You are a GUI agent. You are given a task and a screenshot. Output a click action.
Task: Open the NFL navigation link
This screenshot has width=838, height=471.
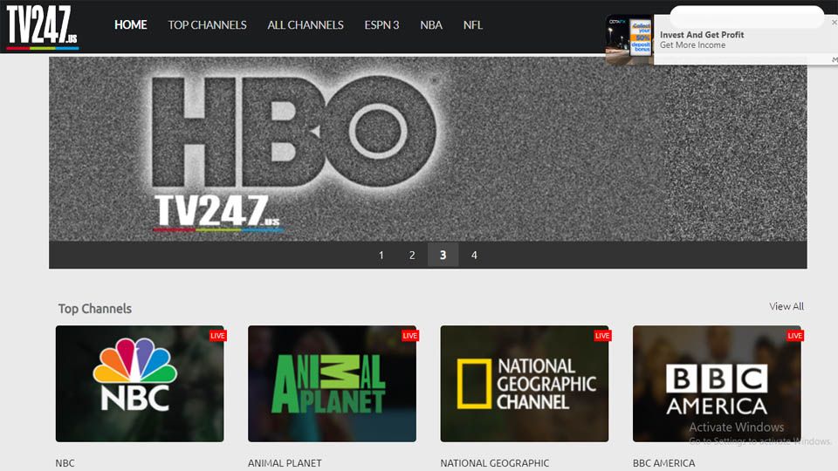click(472, 25)
